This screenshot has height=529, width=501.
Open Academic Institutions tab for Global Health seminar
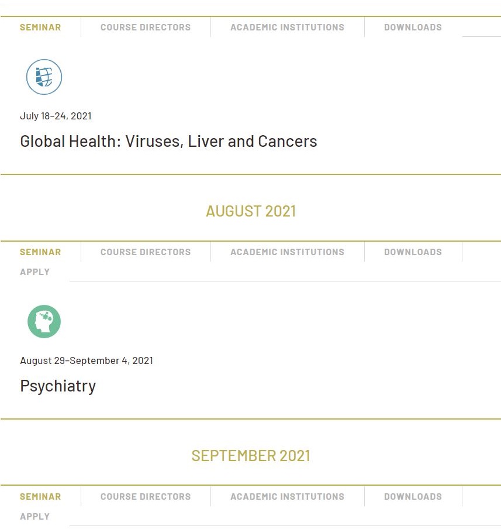[287, 28]
